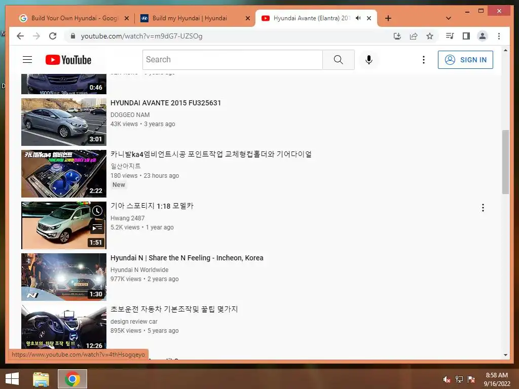
Task: Open the Action Center flag icon
Action: pos(471,379)
